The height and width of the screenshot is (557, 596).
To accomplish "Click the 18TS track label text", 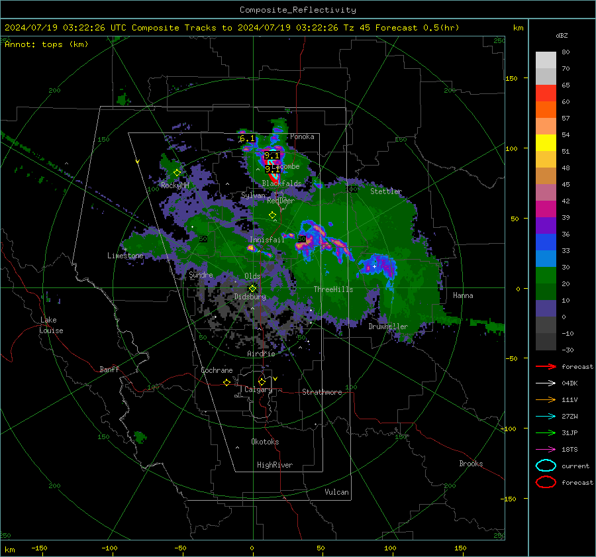I will [x=570, y=450].
